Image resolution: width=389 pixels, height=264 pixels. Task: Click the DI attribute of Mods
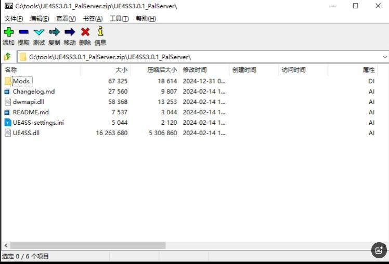(371, 81)
